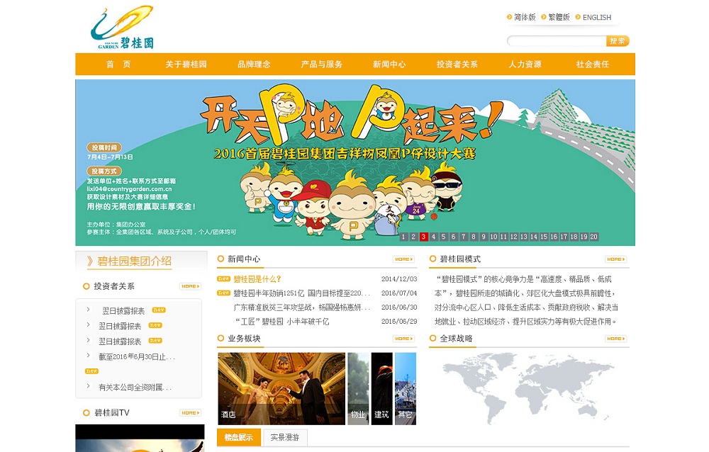Go to banner slide 4
Image resolution: width=709 pixels, height=452 pixels.
point(434,237)
